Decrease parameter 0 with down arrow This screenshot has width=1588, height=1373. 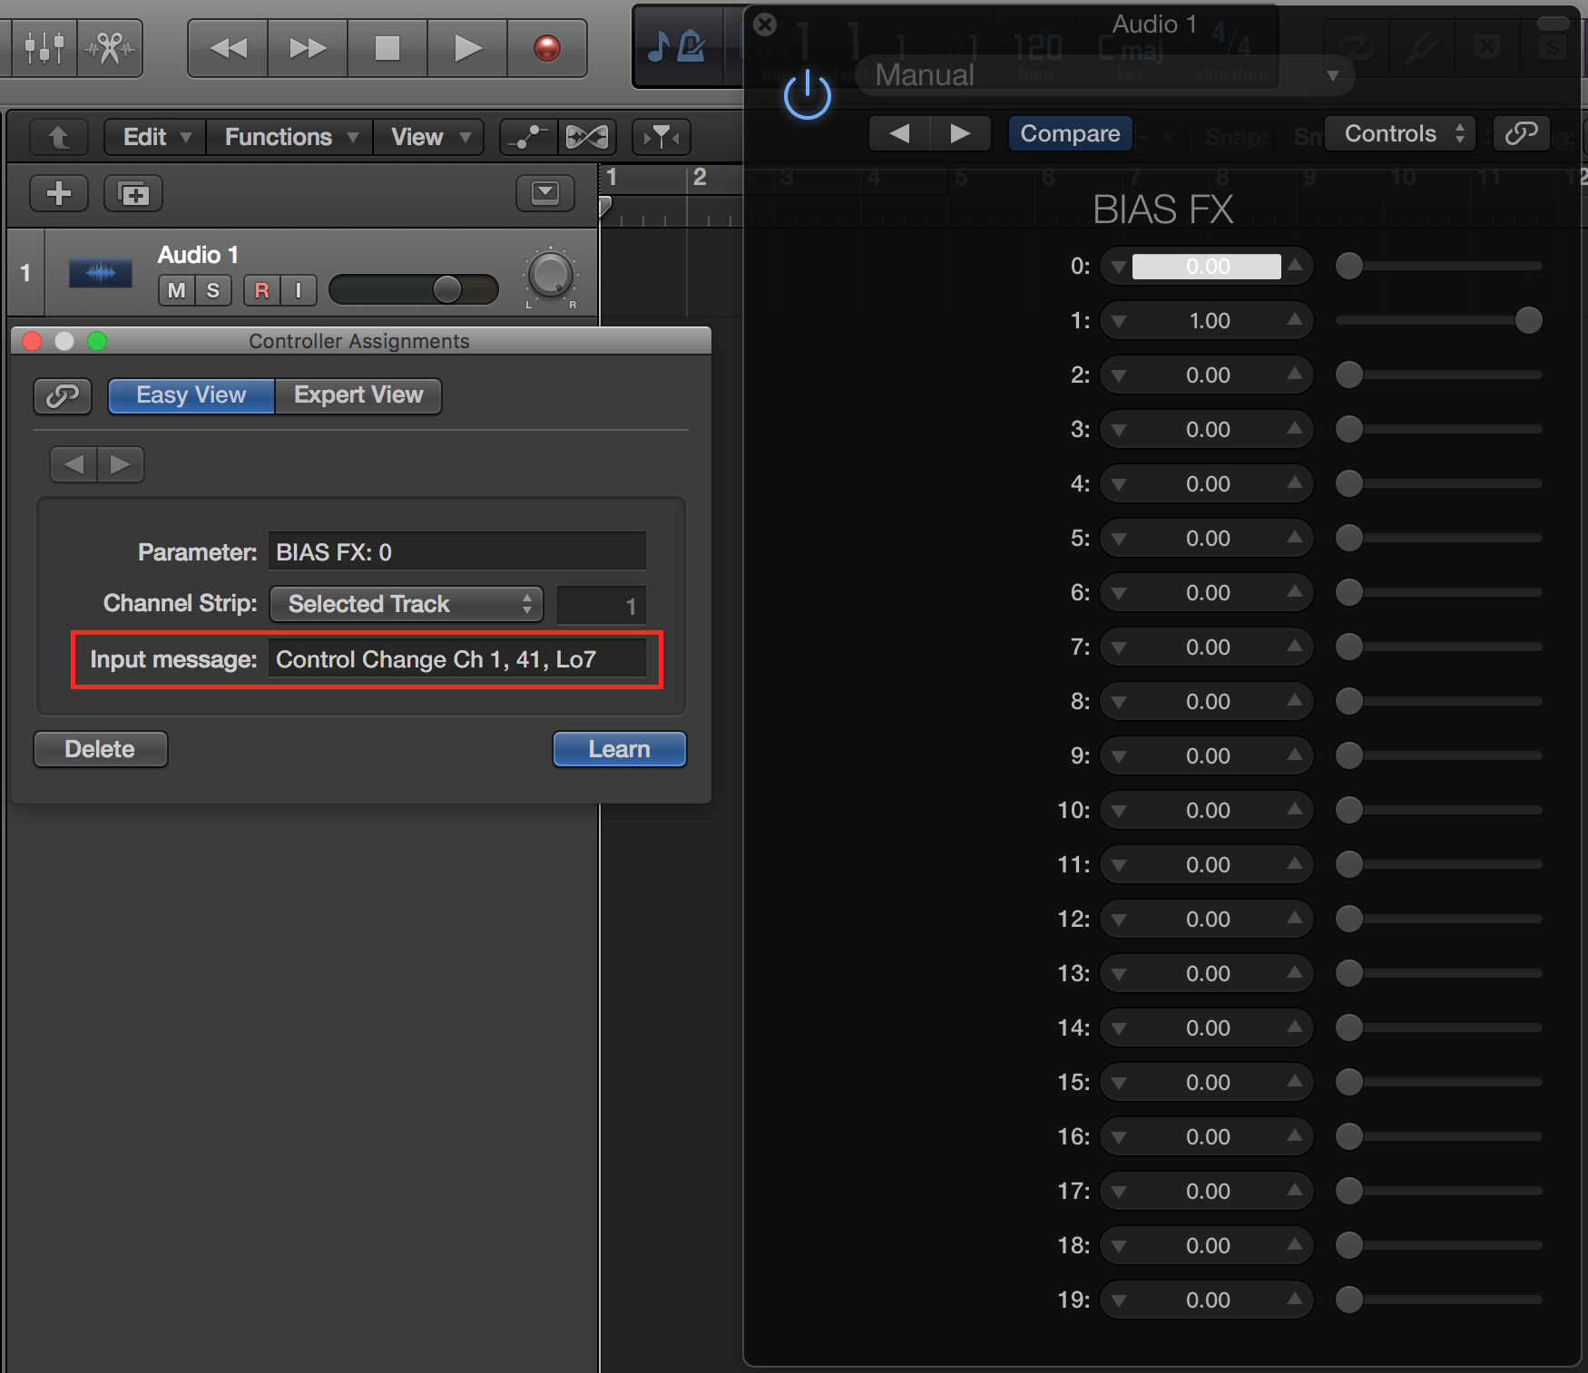pyautogui.click(x=1119, y=267)
